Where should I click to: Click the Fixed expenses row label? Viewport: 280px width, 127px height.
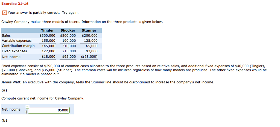click(14, 51)
